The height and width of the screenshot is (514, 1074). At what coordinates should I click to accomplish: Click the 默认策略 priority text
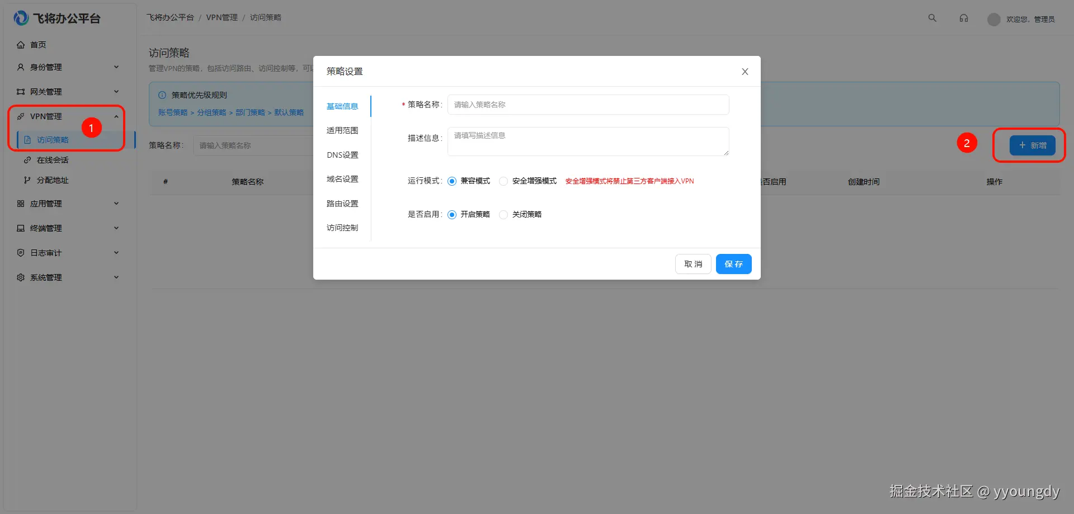pyautogui.click(x=289, y=112)
